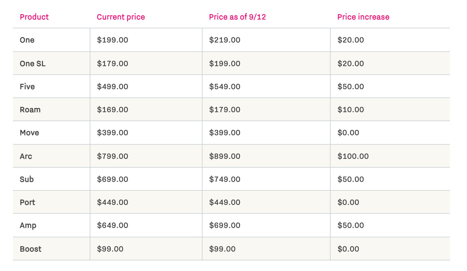Viewport: 467px width, 271px height.
Task: Select the $10.00 price increase value
Action: click(x=350, y=110)
